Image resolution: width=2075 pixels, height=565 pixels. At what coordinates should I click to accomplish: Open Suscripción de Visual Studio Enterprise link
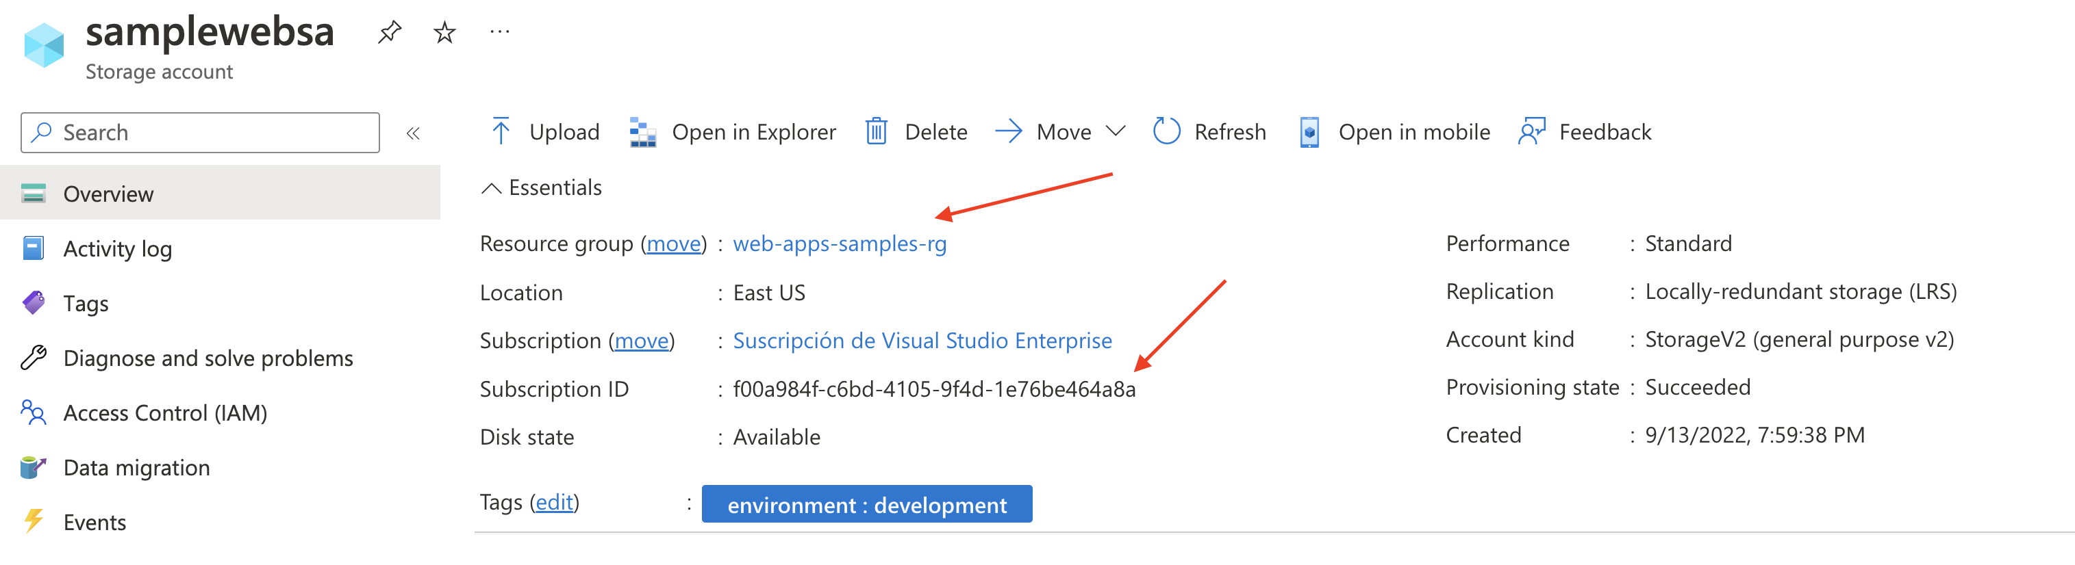coord(922,341)
